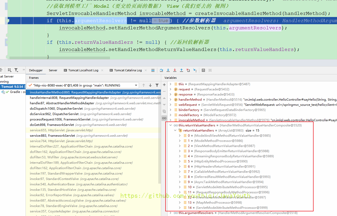Screen dimensions: 337x216
Task: Open the thread selector dropdown
Action: (136, 85)
